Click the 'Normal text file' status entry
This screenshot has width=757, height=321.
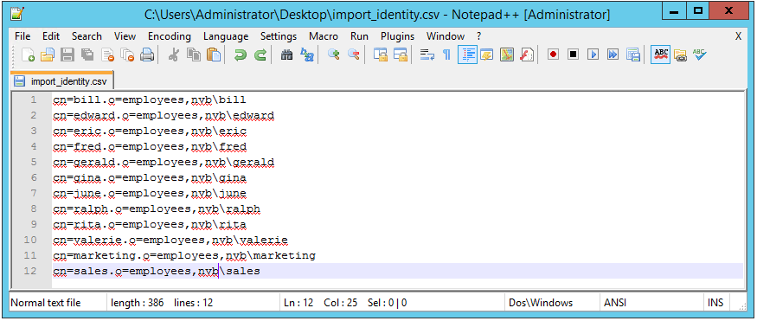[x=58, y=303]
